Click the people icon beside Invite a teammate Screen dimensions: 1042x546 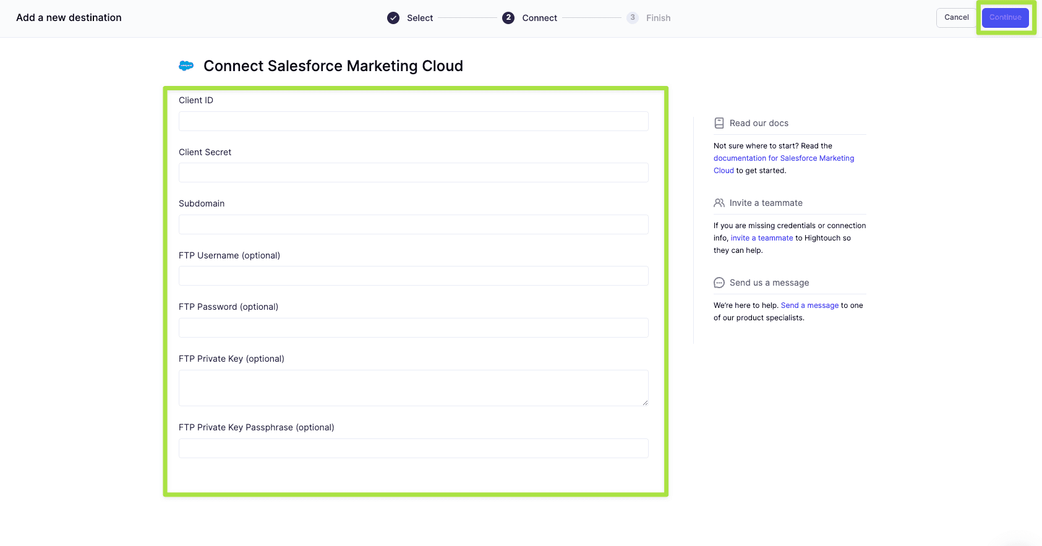tap(719, 203)
